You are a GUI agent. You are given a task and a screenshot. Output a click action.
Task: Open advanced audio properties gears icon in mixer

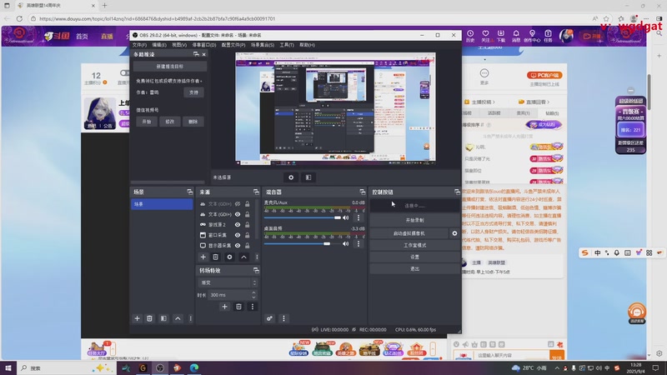tap(269, 318)
